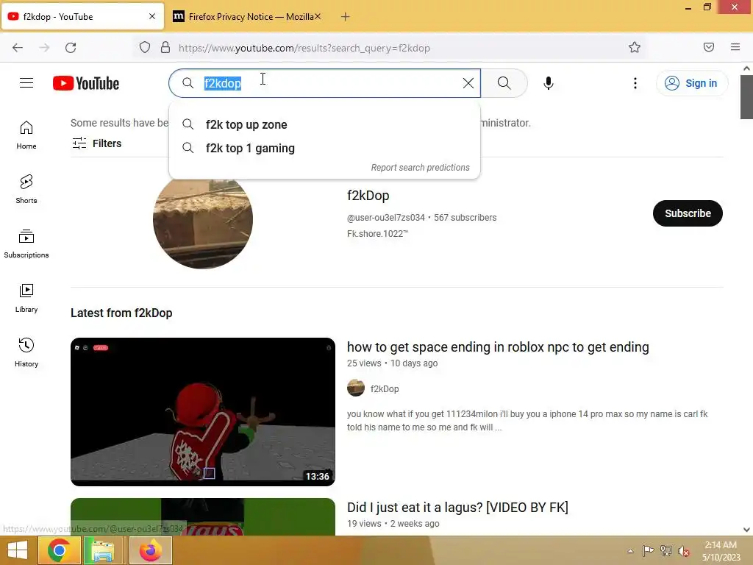The image size is (753, 565).
Task: Reload the current page
Action: pos(71,48)
